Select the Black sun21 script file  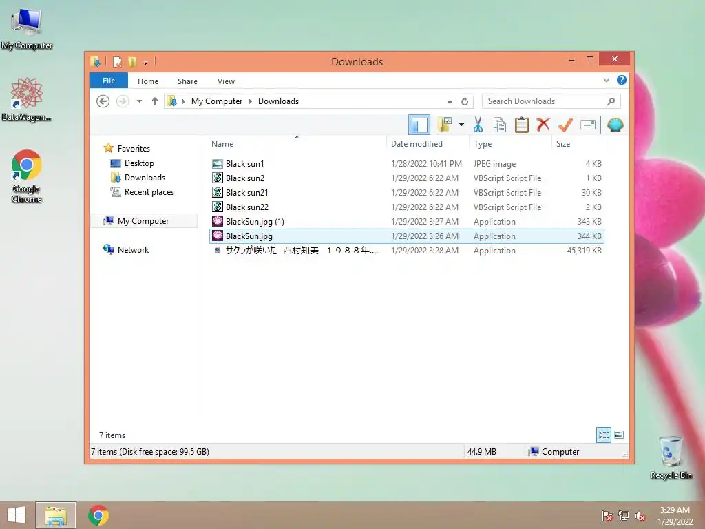pyautogui.click(x=407, y=193)
